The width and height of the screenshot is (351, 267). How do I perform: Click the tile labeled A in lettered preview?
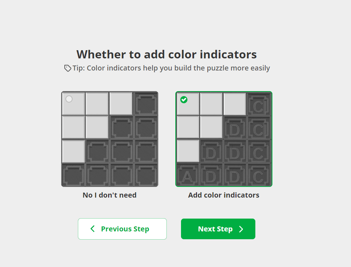(x=187, y=175)
